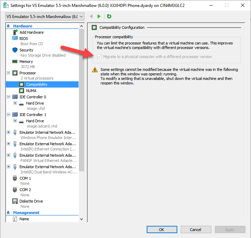The height and width of the screenshot is (238, 251).
Task: Toggle Migrate to a physical computer checkbox
Action: [100, 57]
